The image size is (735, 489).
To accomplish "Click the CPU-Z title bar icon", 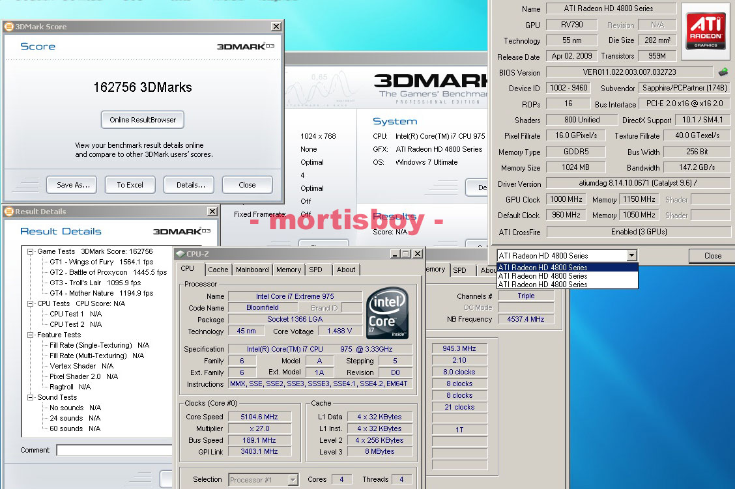I will [x=180, y=254].
